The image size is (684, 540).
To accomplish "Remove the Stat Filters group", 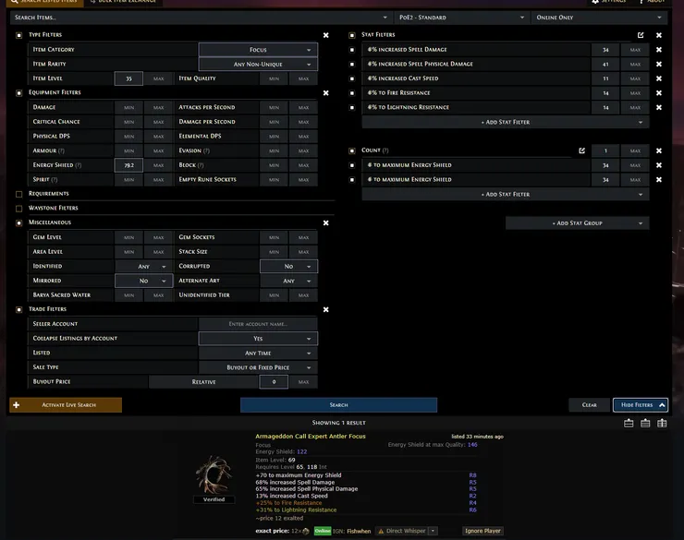I will coord(659,35).
